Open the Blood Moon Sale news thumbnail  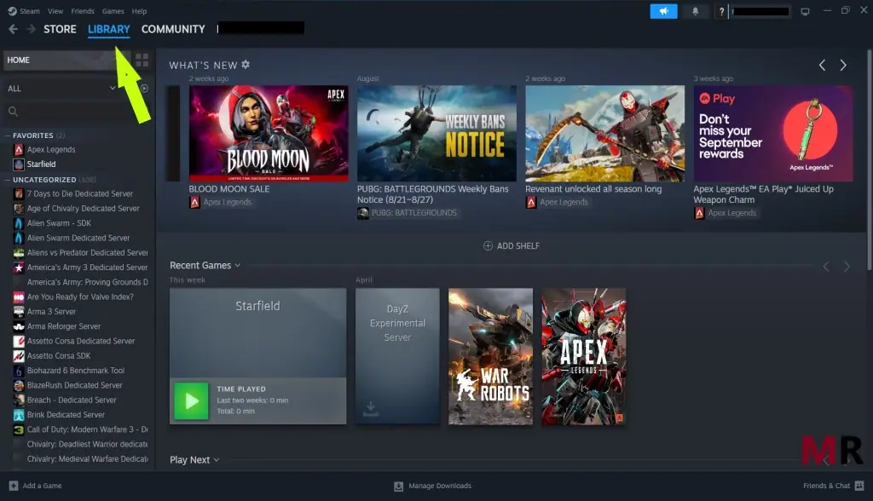click(269, 133)
